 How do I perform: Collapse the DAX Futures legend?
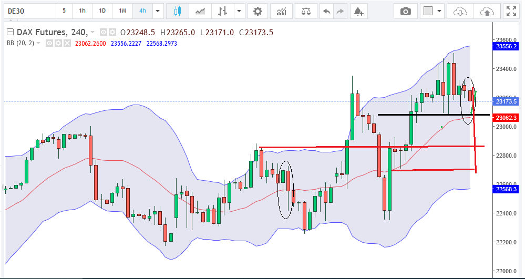pyautogui.click(x=11, y=32)
